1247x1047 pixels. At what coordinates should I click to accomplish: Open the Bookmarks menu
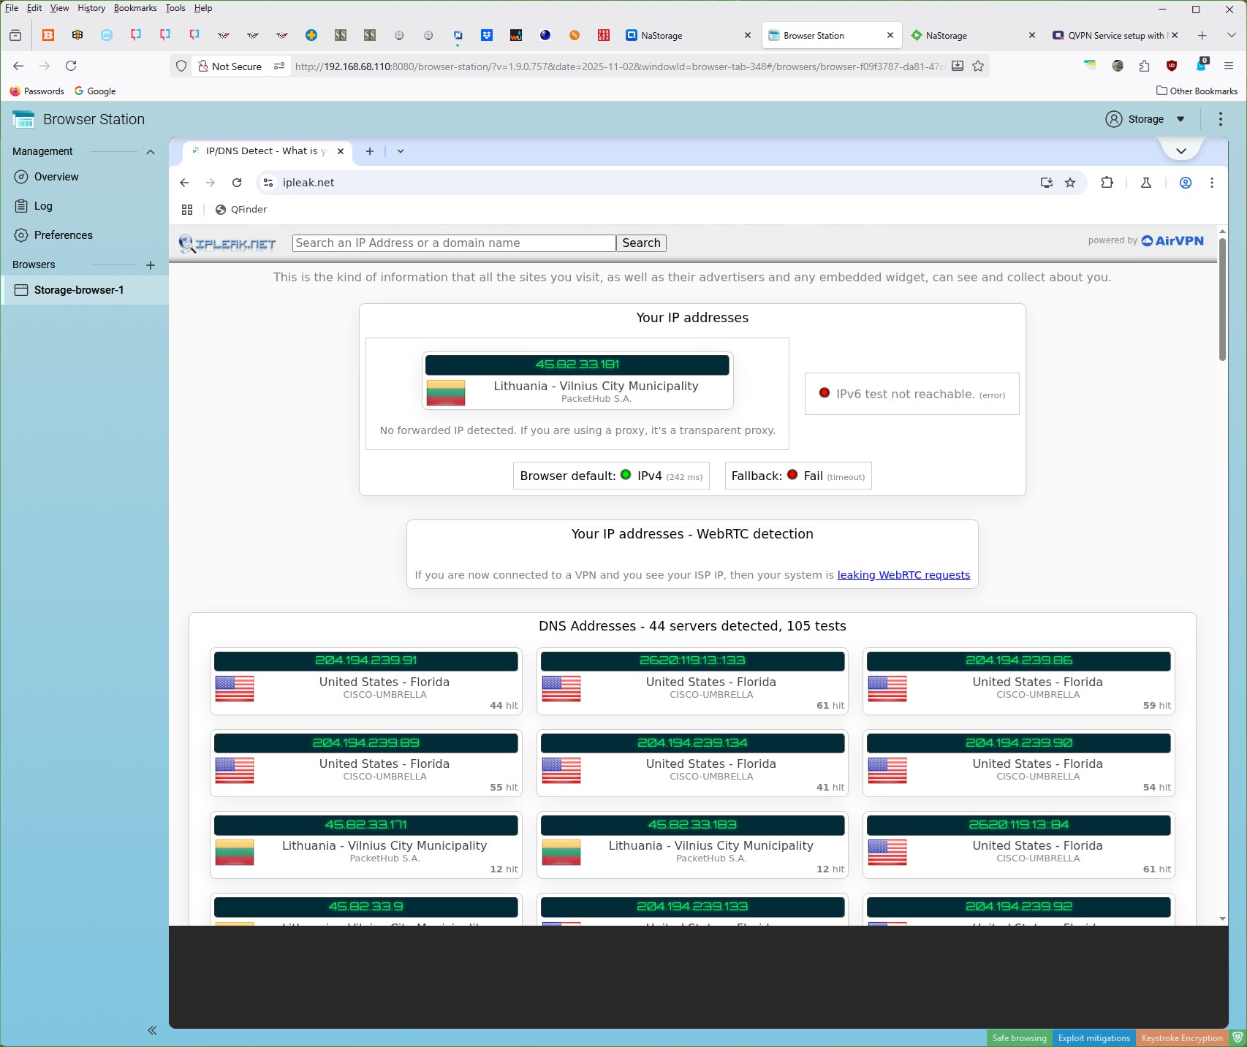[x=135, y=8]
